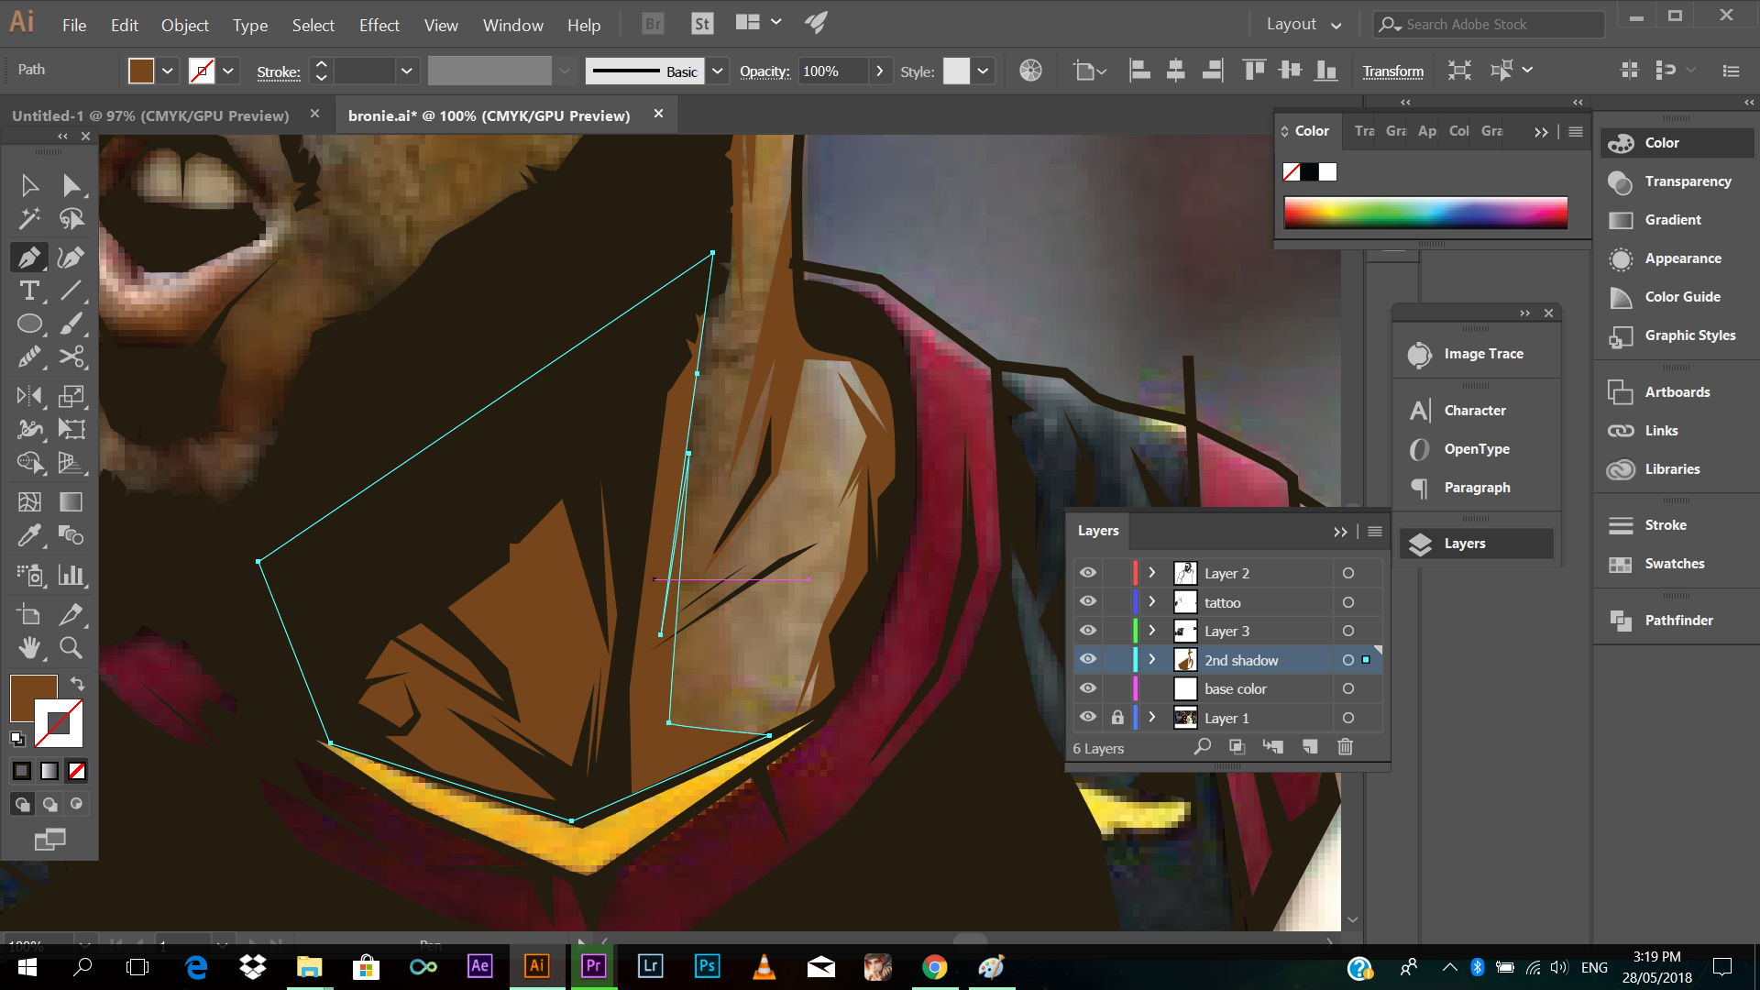This screenshot has width=1760, height=990.
Task: Select the Scissors tool
Action: 71,357
